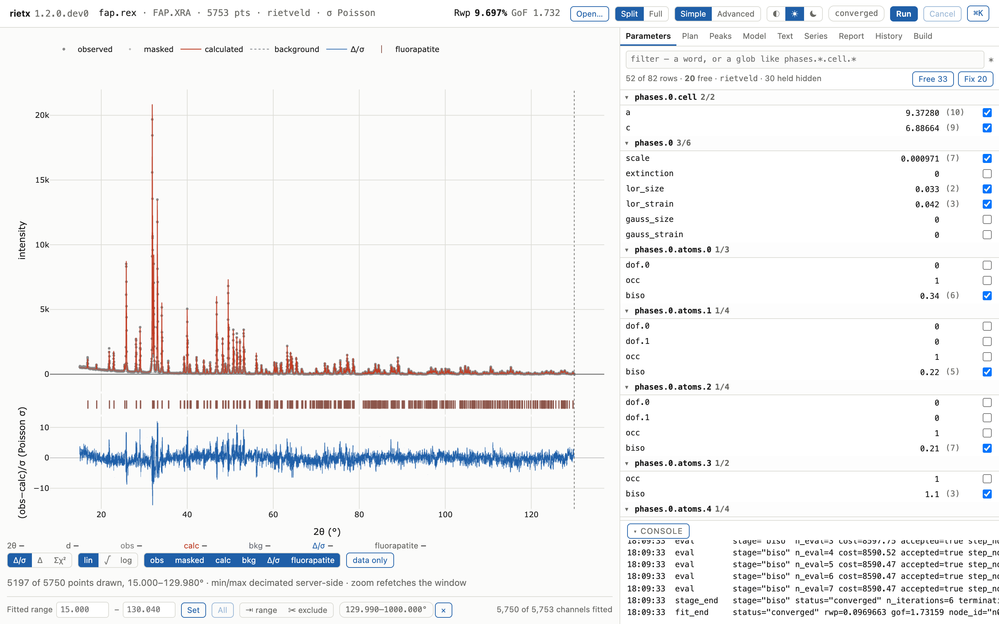Click the All range button
This screenshot has height=624, width=999.
pyautogui.click(x=222, y=610)
